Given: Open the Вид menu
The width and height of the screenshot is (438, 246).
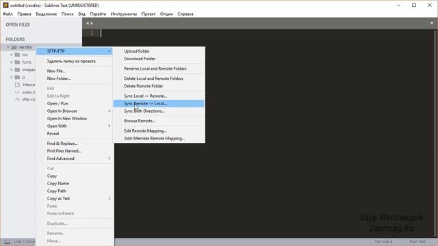Looking at the screenshot, I should point(82,14).
